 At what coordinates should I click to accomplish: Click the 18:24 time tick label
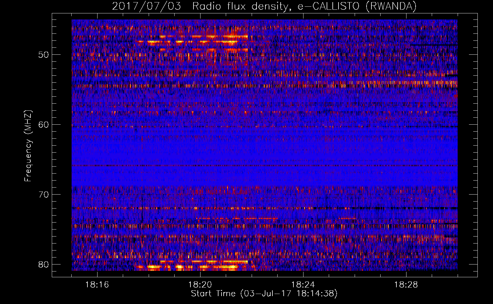(x=303, y=285)
